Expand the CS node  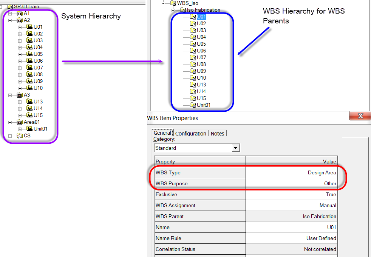point(10,136)
